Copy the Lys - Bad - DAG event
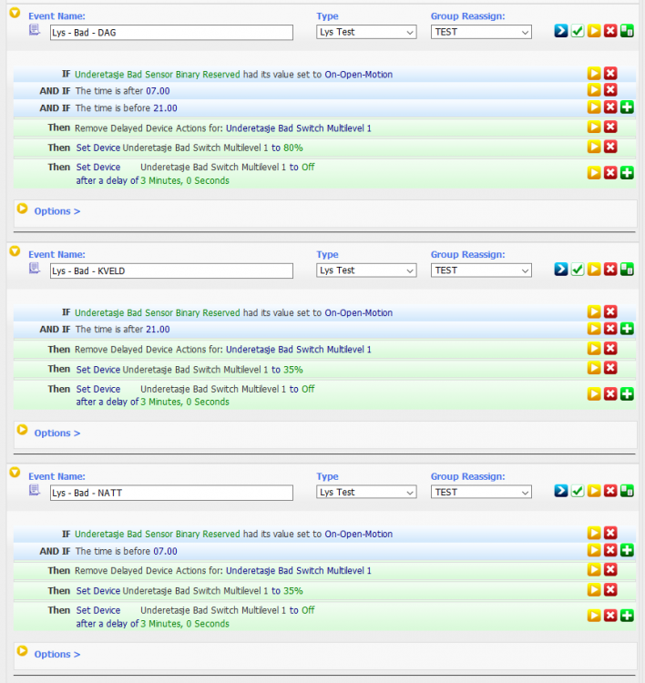 tap(627, 32)
